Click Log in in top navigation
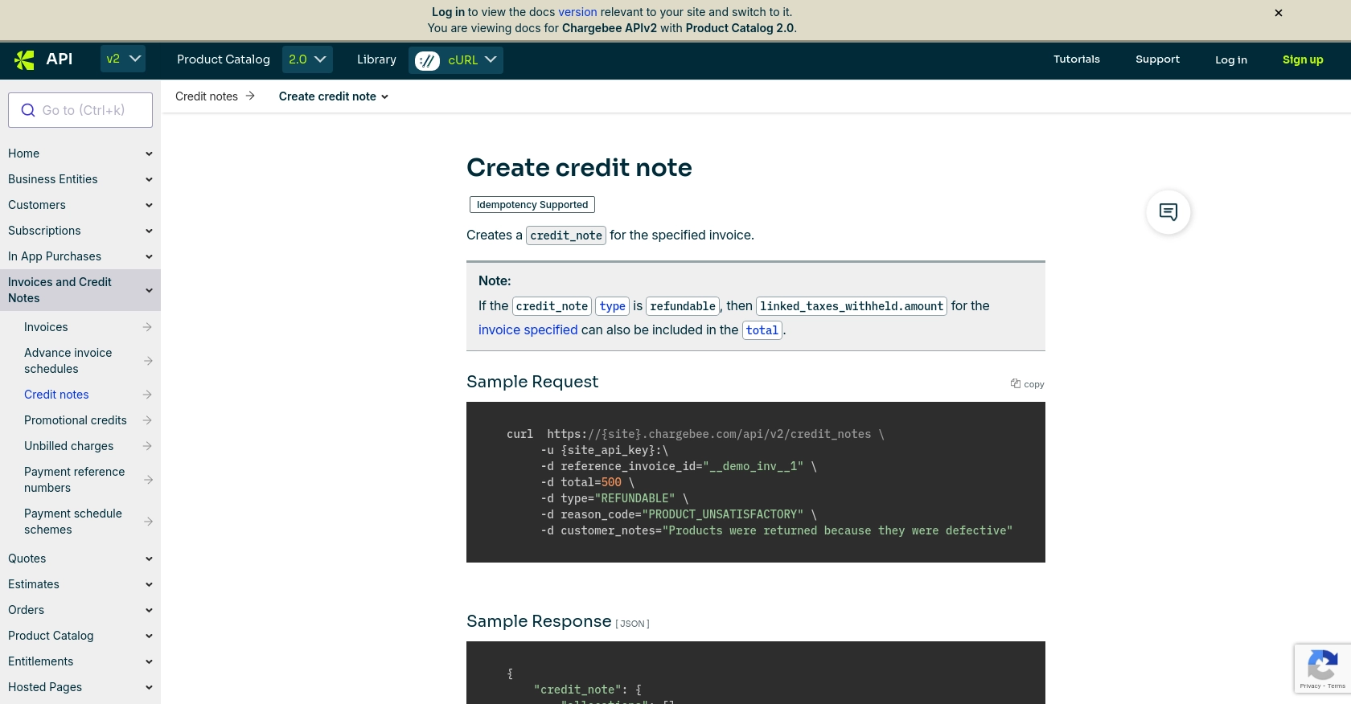1351x704 pixels. (x=1231, y=60)
